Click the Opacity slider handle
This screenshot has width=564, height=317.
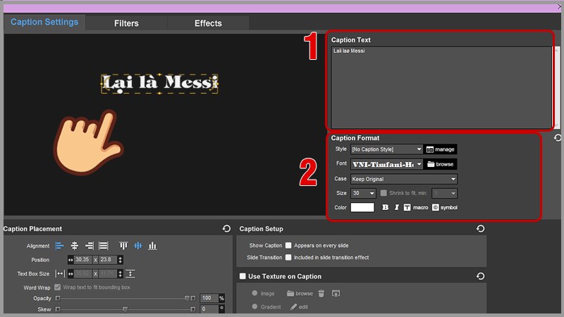pos(187,298)
